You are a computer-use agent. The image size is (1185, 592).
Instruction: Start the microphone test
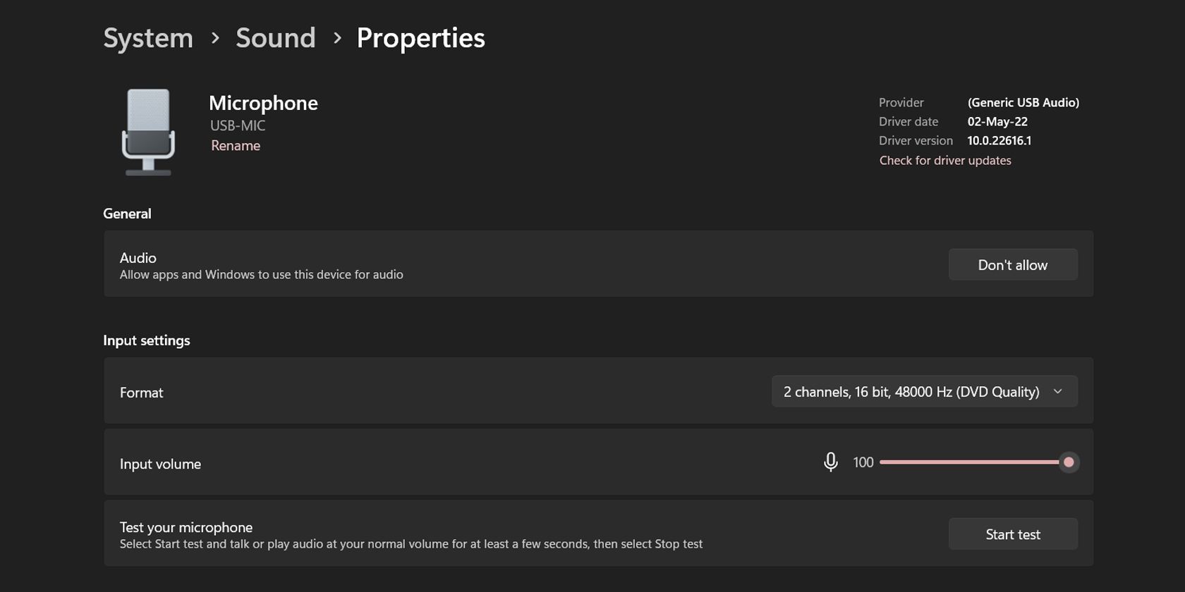1012,534
